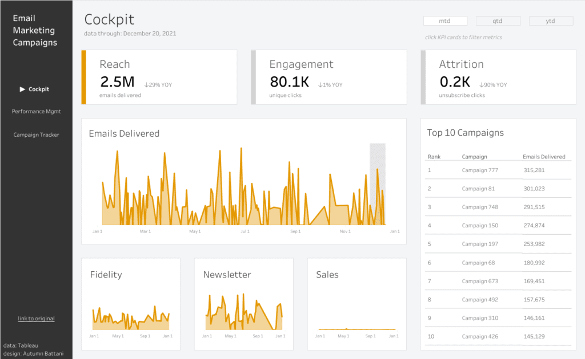The height and width of the screenshot is (359, 585).
Task: Select the Reach KPI card to filter metrics
Action: tap(159, 77)
